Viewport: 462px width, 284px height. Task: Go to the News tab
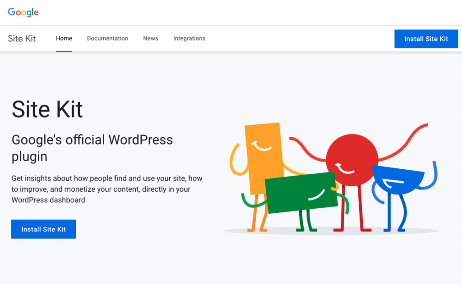(151, 39)
